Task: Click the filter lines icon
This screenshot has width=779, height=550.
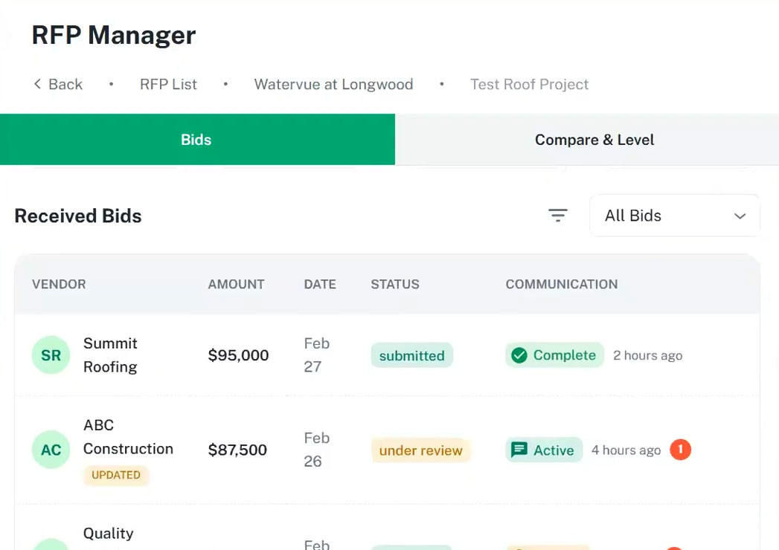Action: click(557, 215)
